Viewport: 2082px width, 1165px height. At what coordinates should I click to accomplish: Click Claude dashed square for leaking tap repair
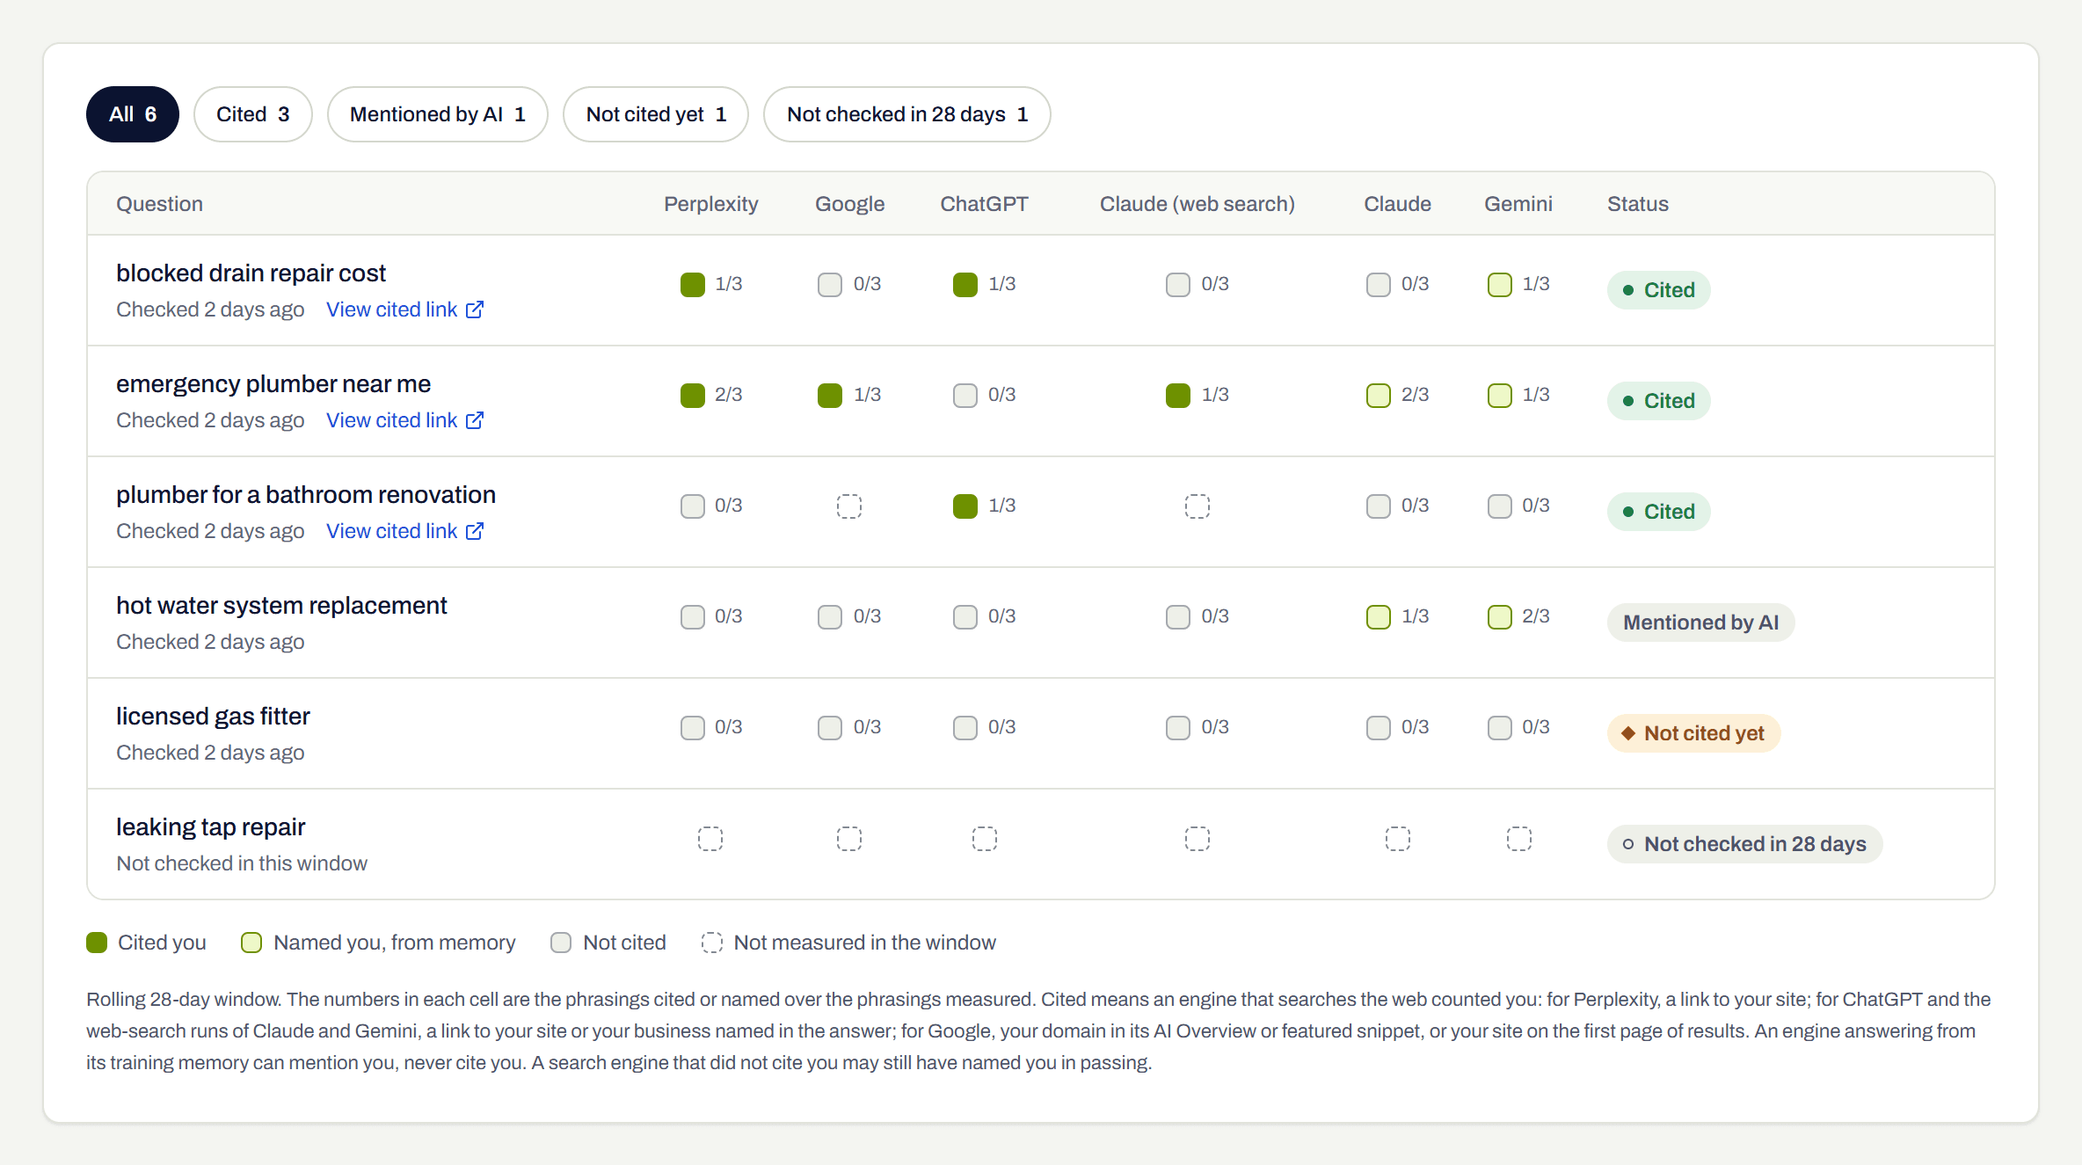(1398, 838)
